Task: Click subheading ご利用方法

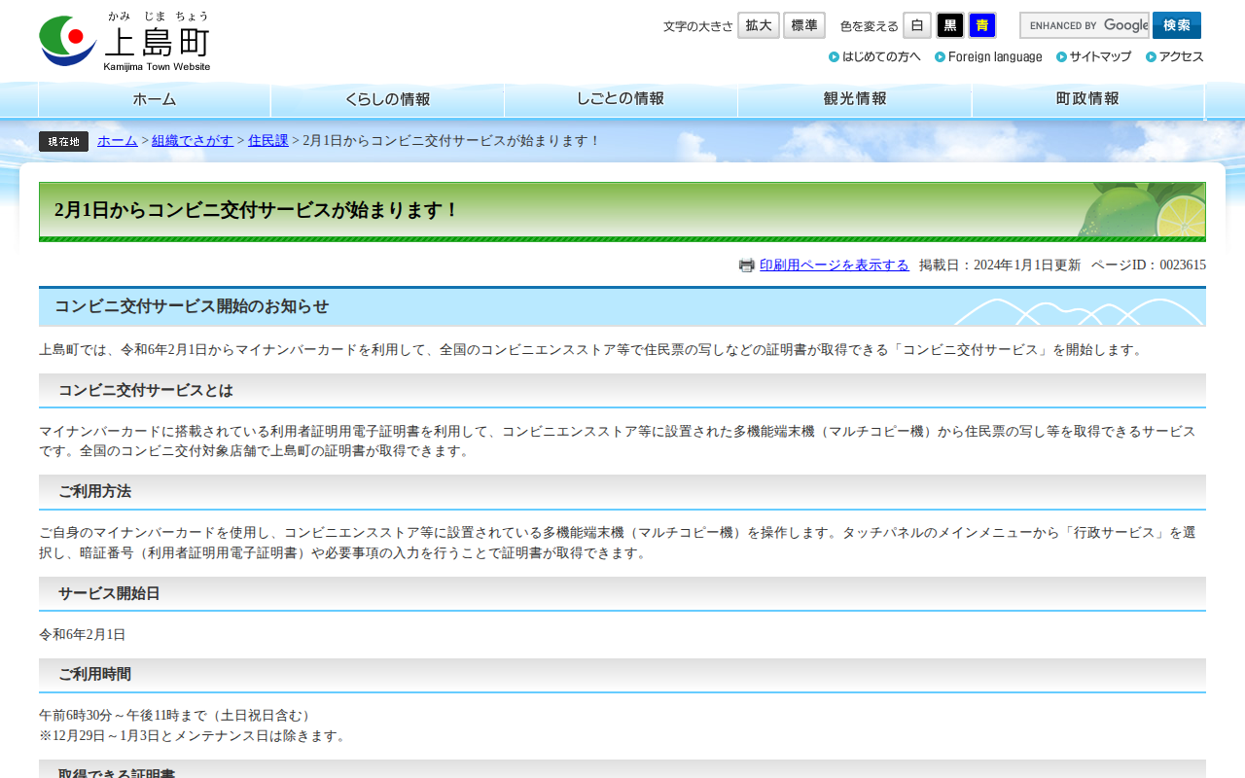Action: click(94, 492)
